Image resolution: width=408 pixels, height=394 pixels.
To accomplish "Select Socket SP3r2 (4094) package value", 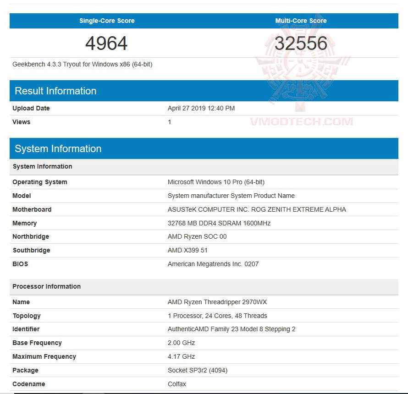I will pos(198,371).
